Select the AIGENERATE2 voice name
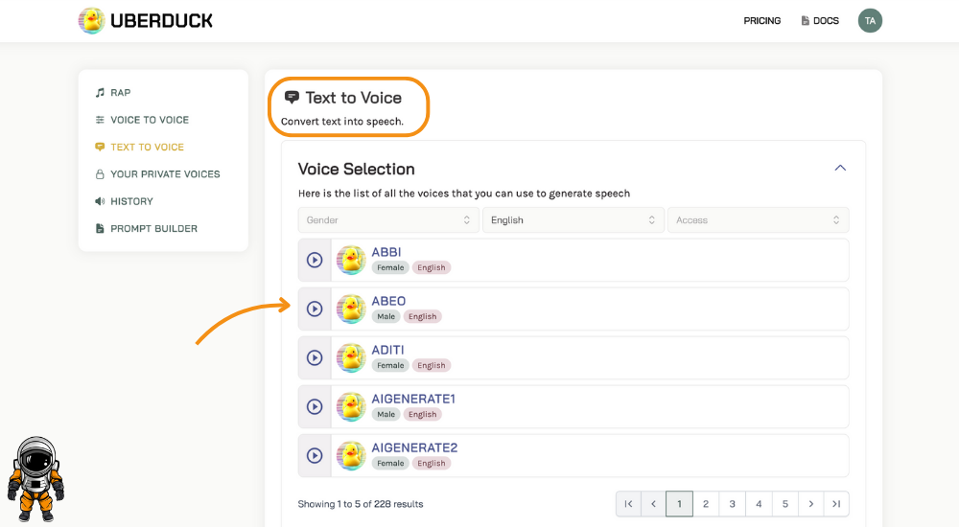Viewport: 959px width, 527px height. [x=414, y=447]
